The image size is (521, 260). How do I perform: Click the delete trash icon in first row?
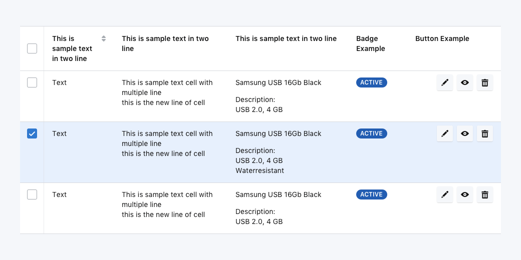(x=484, y=83)
